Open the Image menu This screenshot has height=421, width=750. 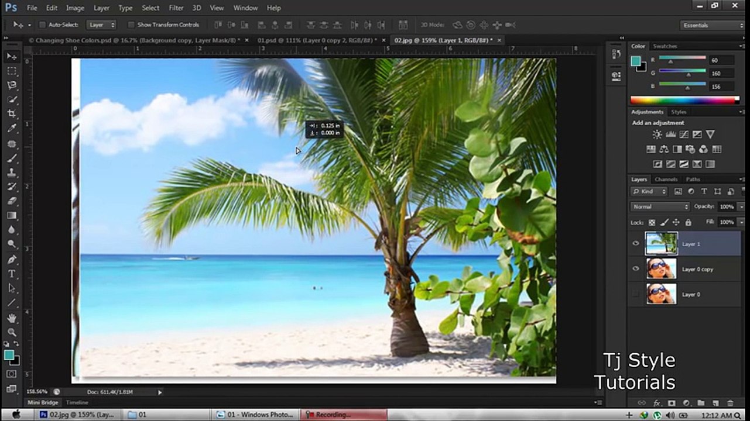tap(75, 8)
